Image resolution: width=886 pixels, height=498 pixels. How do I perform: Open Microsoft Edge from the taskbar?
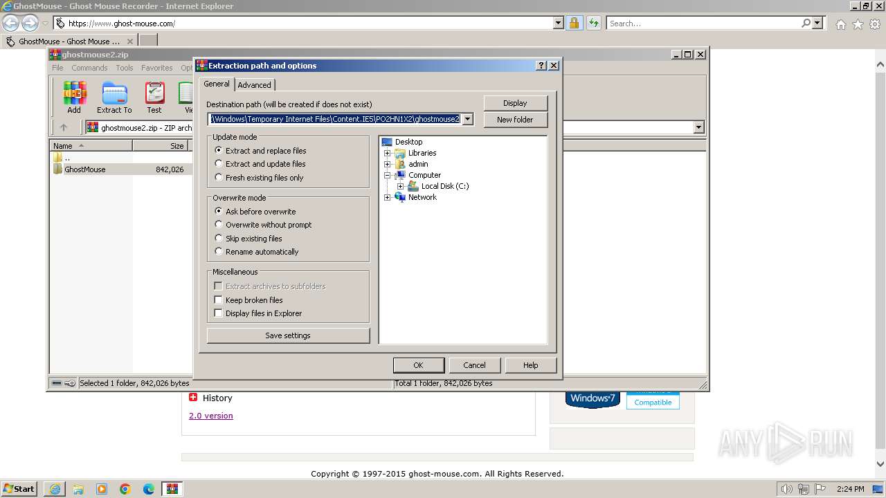[149, 489]
